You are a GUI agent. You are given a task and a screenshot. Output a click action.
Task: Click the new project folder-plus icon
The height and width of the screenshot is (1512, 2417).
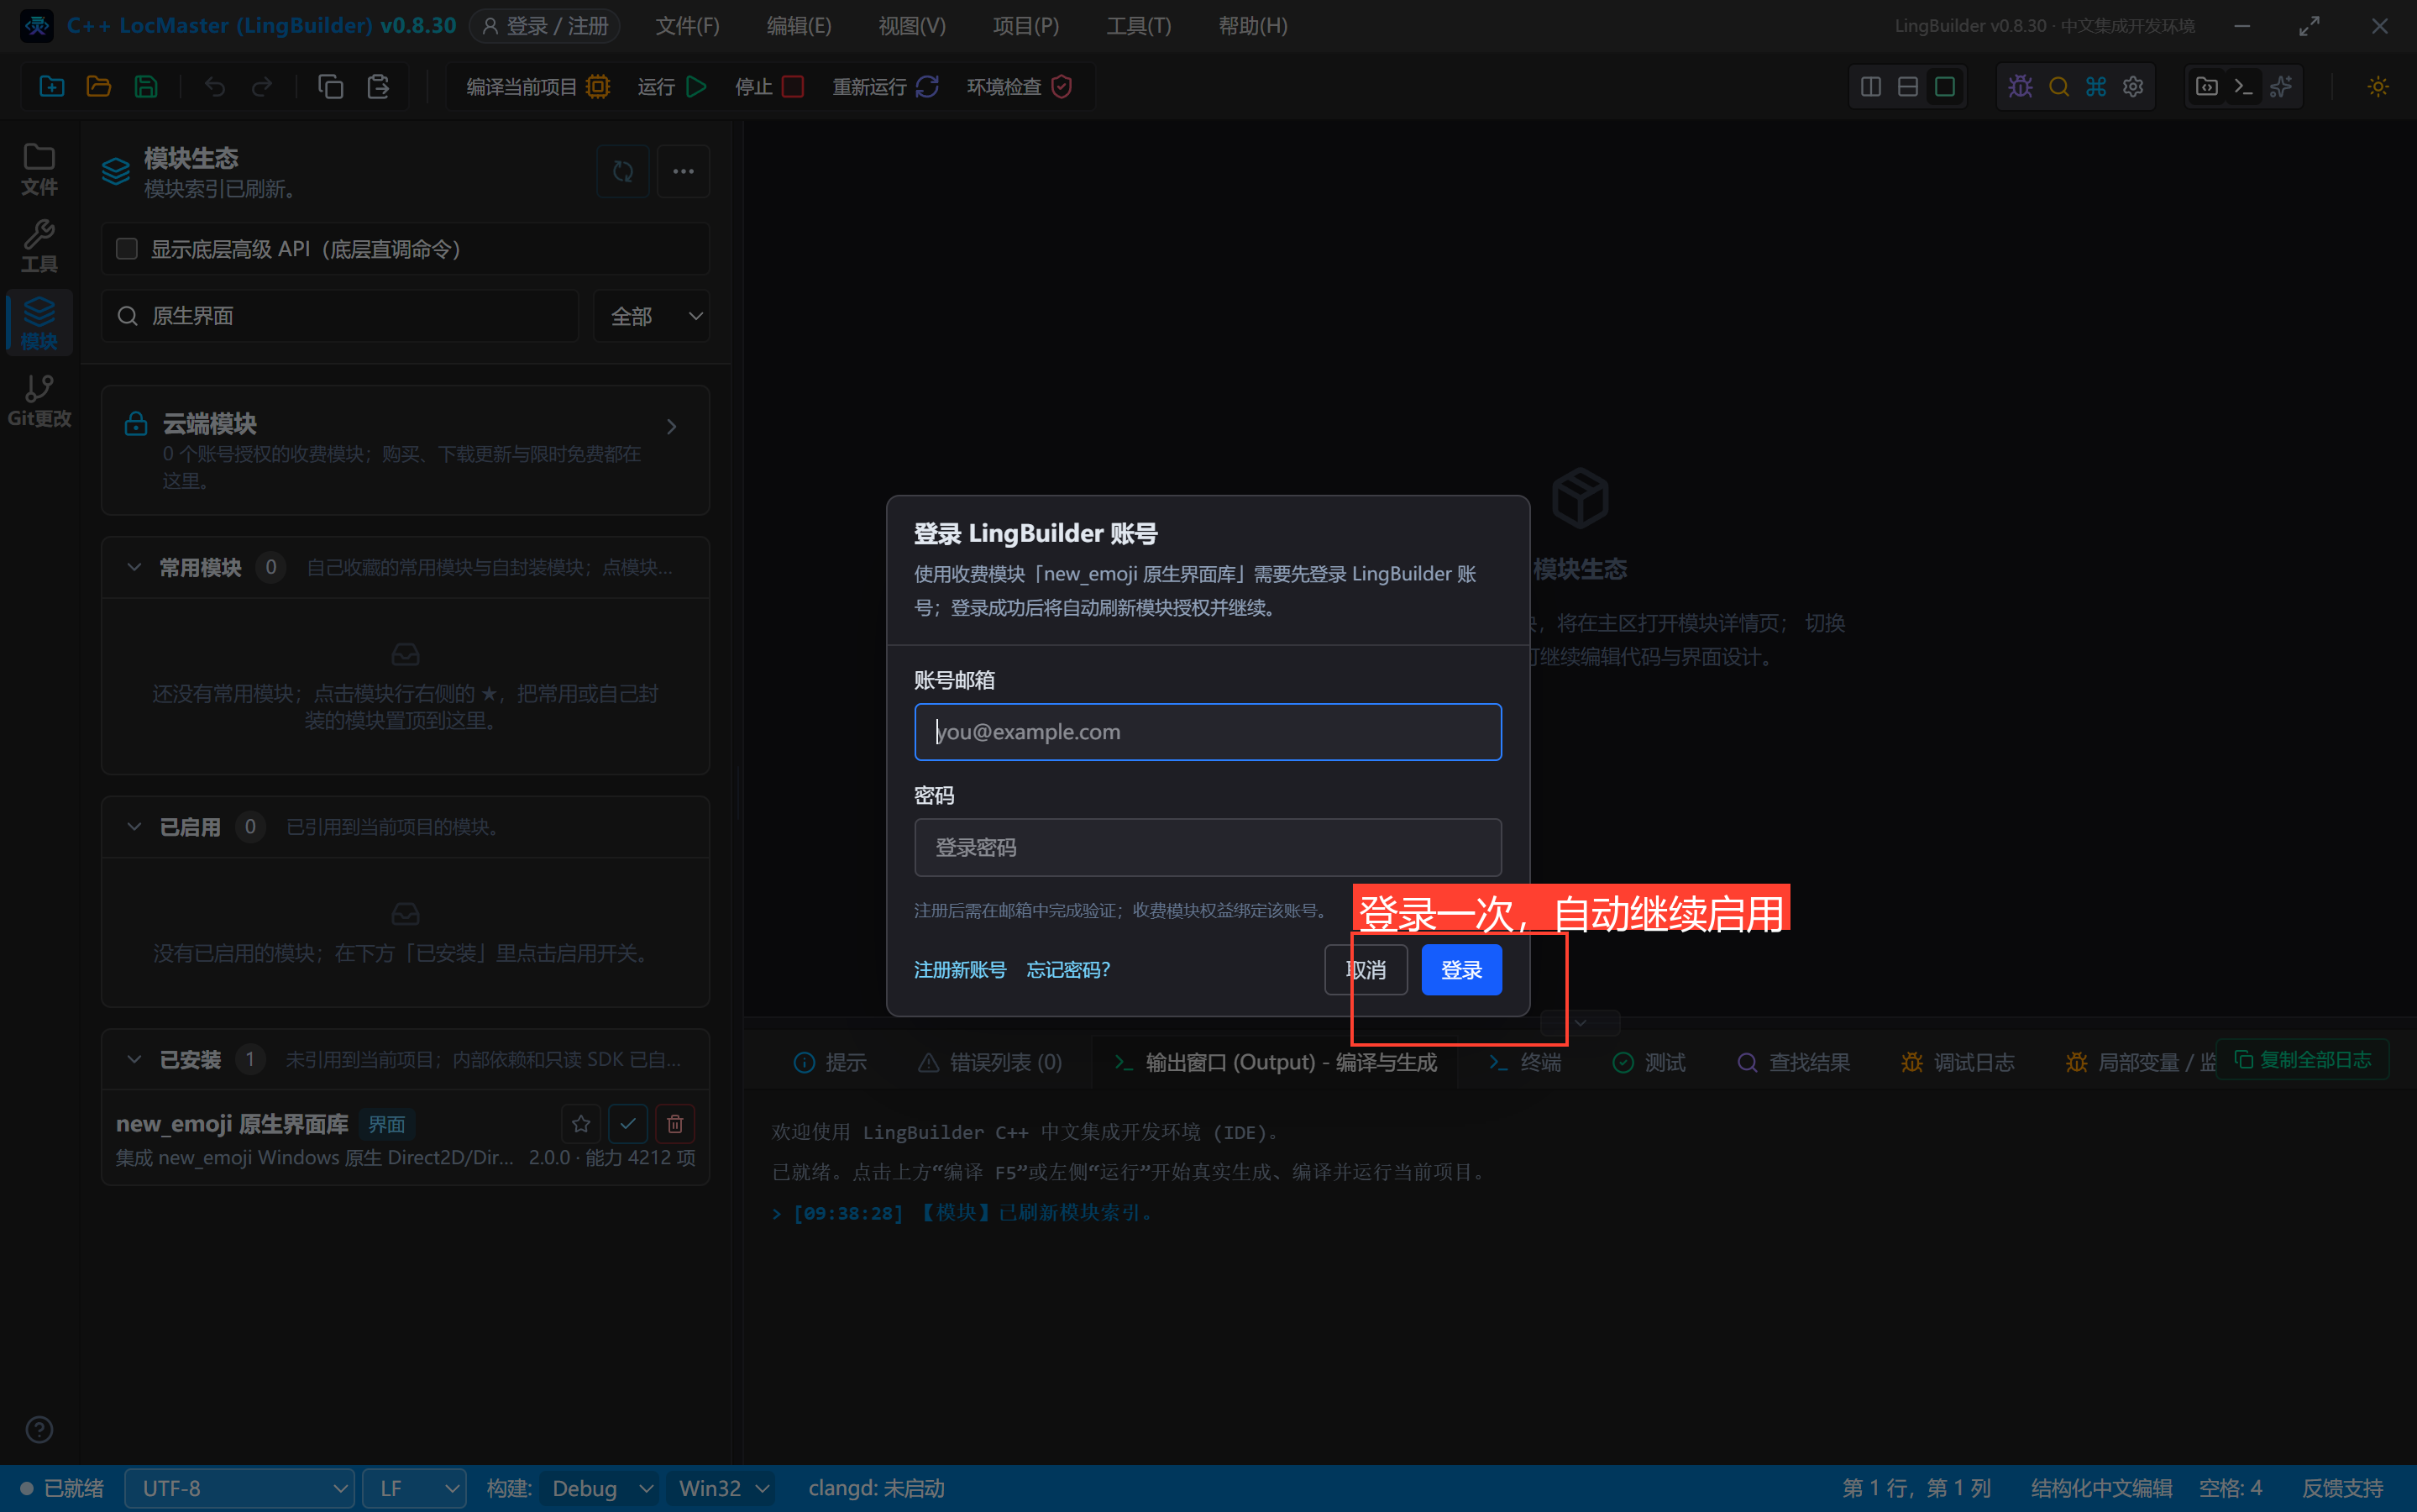pos(52,87)
